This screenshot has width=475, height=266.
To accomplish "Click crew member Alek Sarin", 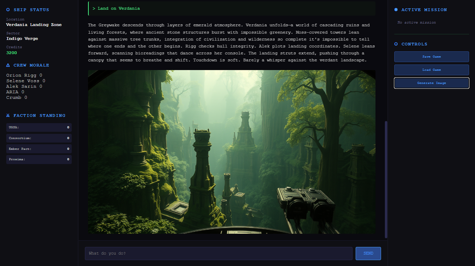I will tap(24, 86).
